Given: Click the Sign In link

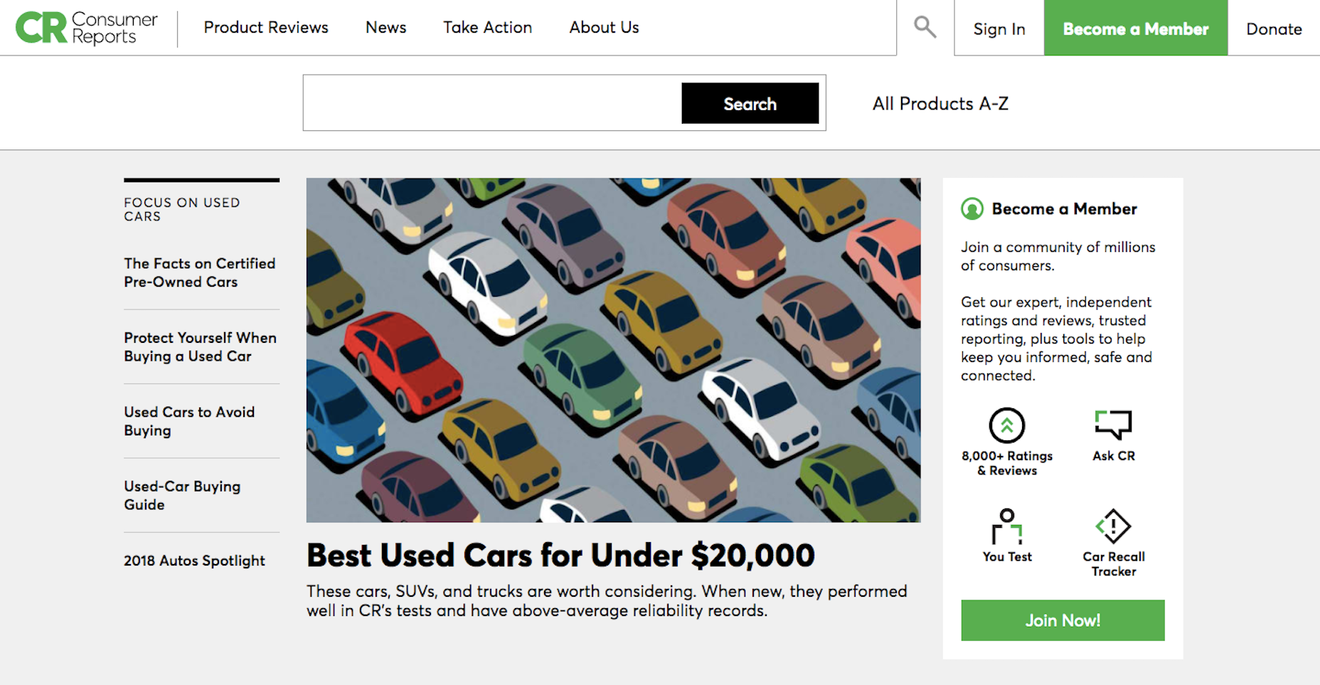Looking at the screenshot, I should [999, 28].
